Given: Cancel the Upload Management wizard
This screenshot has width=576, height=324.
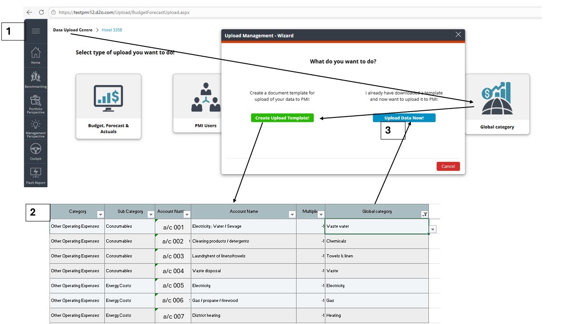Looking at the screenshot, I should pos(448,166).
